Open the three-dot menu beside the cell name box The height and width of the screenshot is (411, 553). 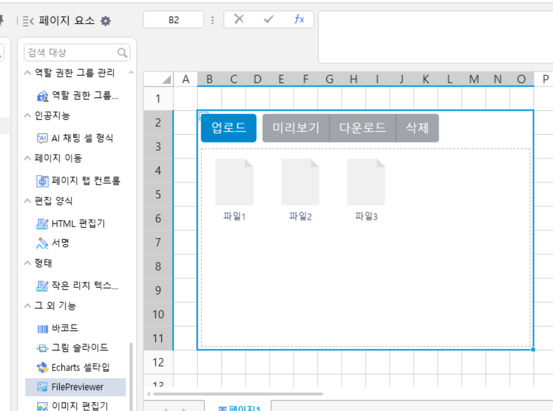click(x=213, y=20)
